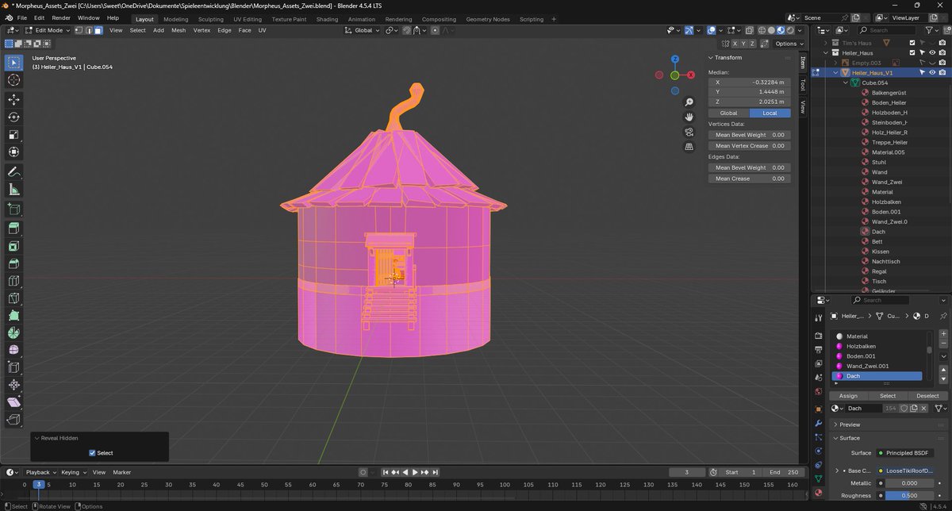Select the Loop Cut tool
The width and height of the screenshot is (952, 511).
pos(14,281)
